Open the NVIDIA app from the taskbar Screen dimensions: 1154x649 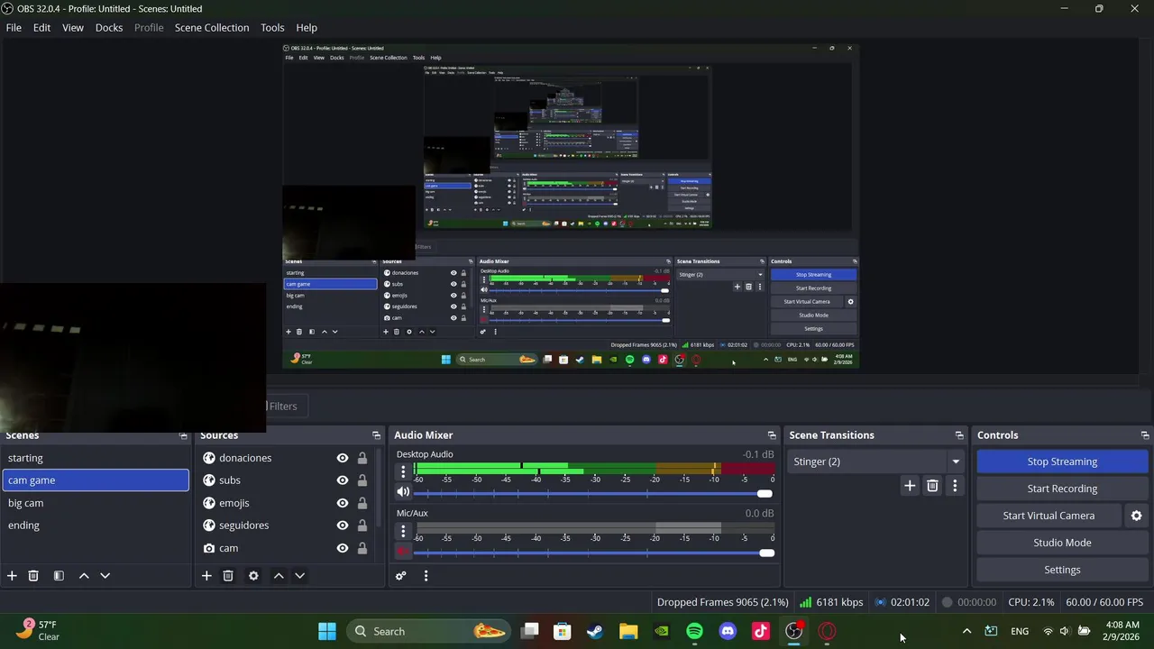(x=662, y=631)
